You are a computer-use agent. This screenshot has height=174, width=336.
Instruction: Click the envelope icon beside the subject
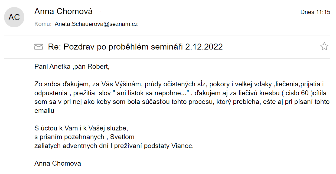point(39,47)
